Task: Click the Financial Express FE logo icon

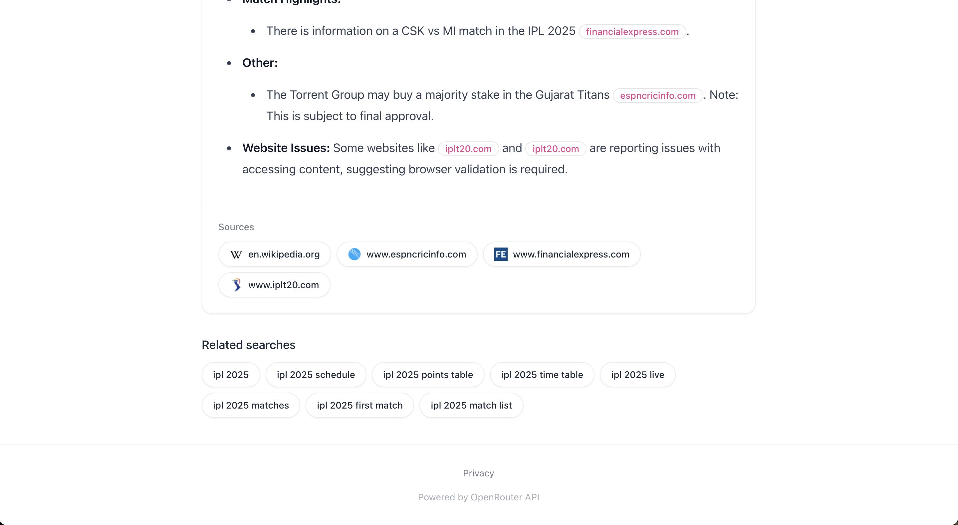Action: [501, 254]
